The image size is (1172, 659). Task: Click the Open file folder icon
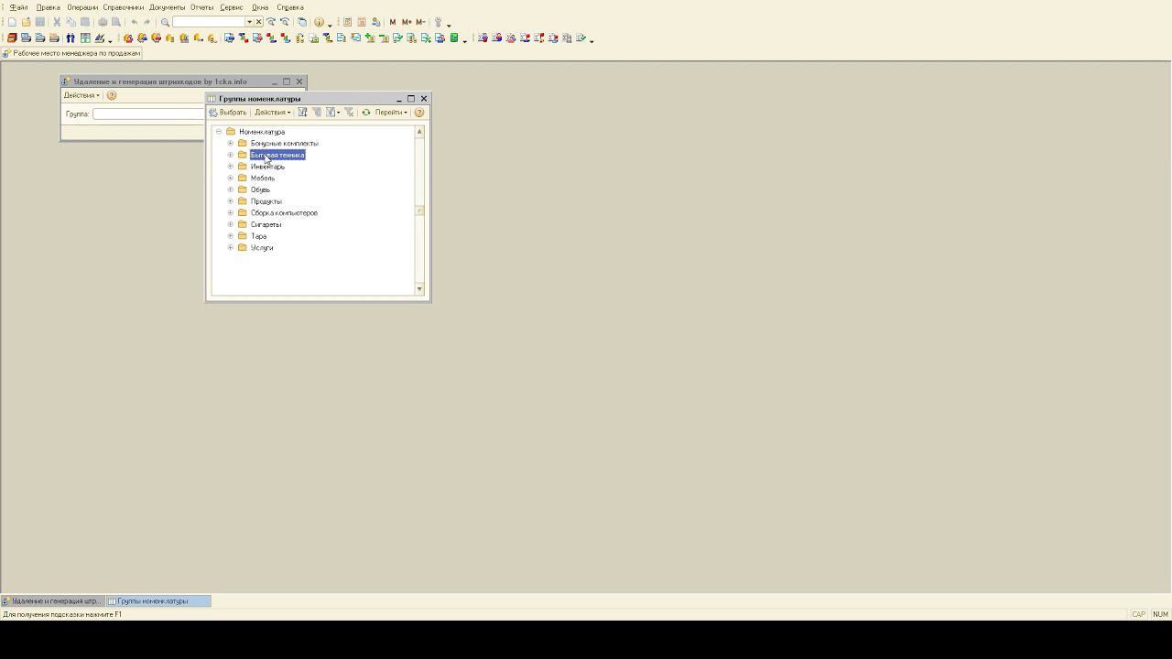tap(27, 22)
